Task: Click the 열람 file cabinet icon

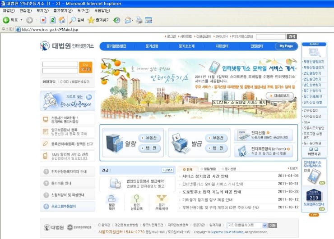Action: coord(115,144)
